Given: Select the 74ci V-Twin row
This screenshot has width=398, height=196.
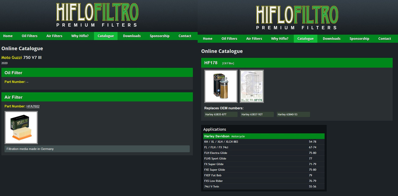Looking at the screenshot, I should pos(264,186).
